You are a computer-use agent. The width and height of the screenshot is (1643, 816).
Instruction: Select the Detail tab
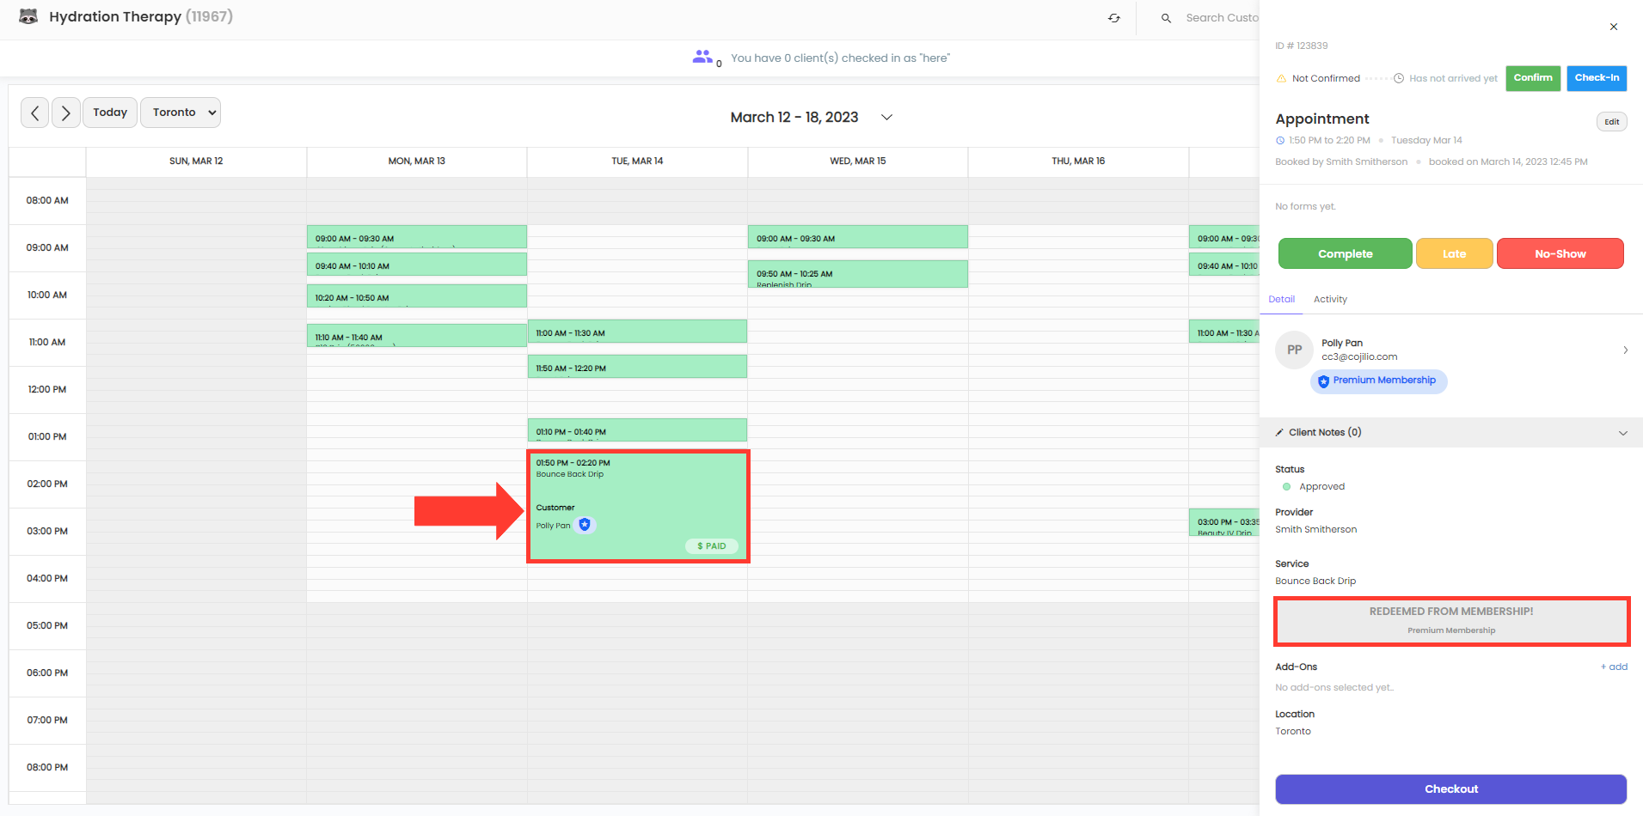1281,299
